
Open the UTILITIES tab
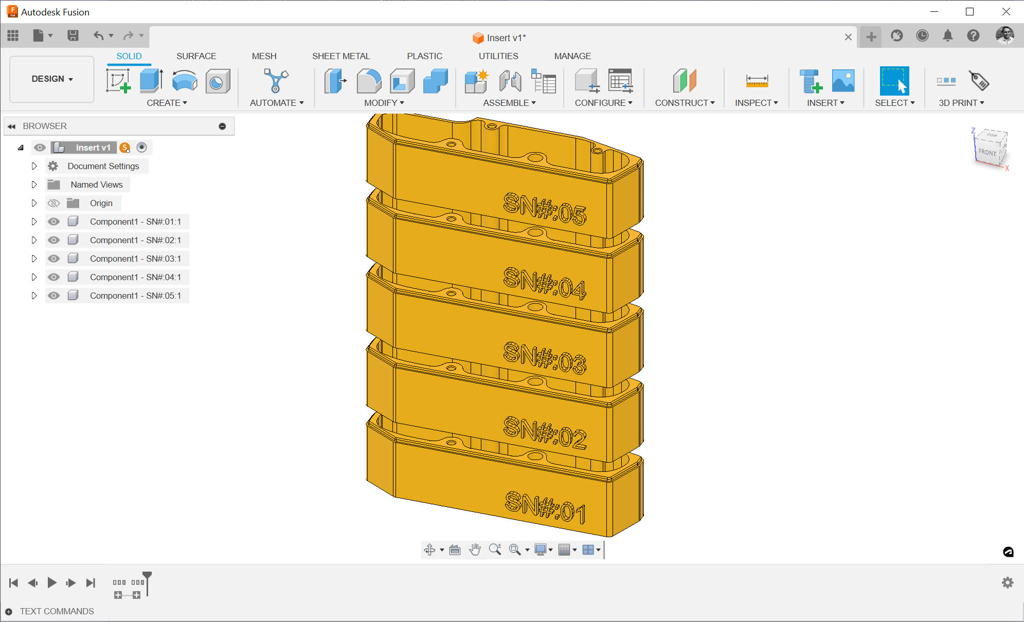pyautogui.click(x=498, y=56)
